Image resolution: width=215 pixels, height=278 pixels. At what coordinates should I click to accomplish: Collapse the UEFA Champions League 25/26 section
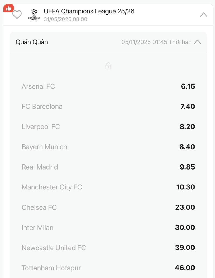point(204,15)
